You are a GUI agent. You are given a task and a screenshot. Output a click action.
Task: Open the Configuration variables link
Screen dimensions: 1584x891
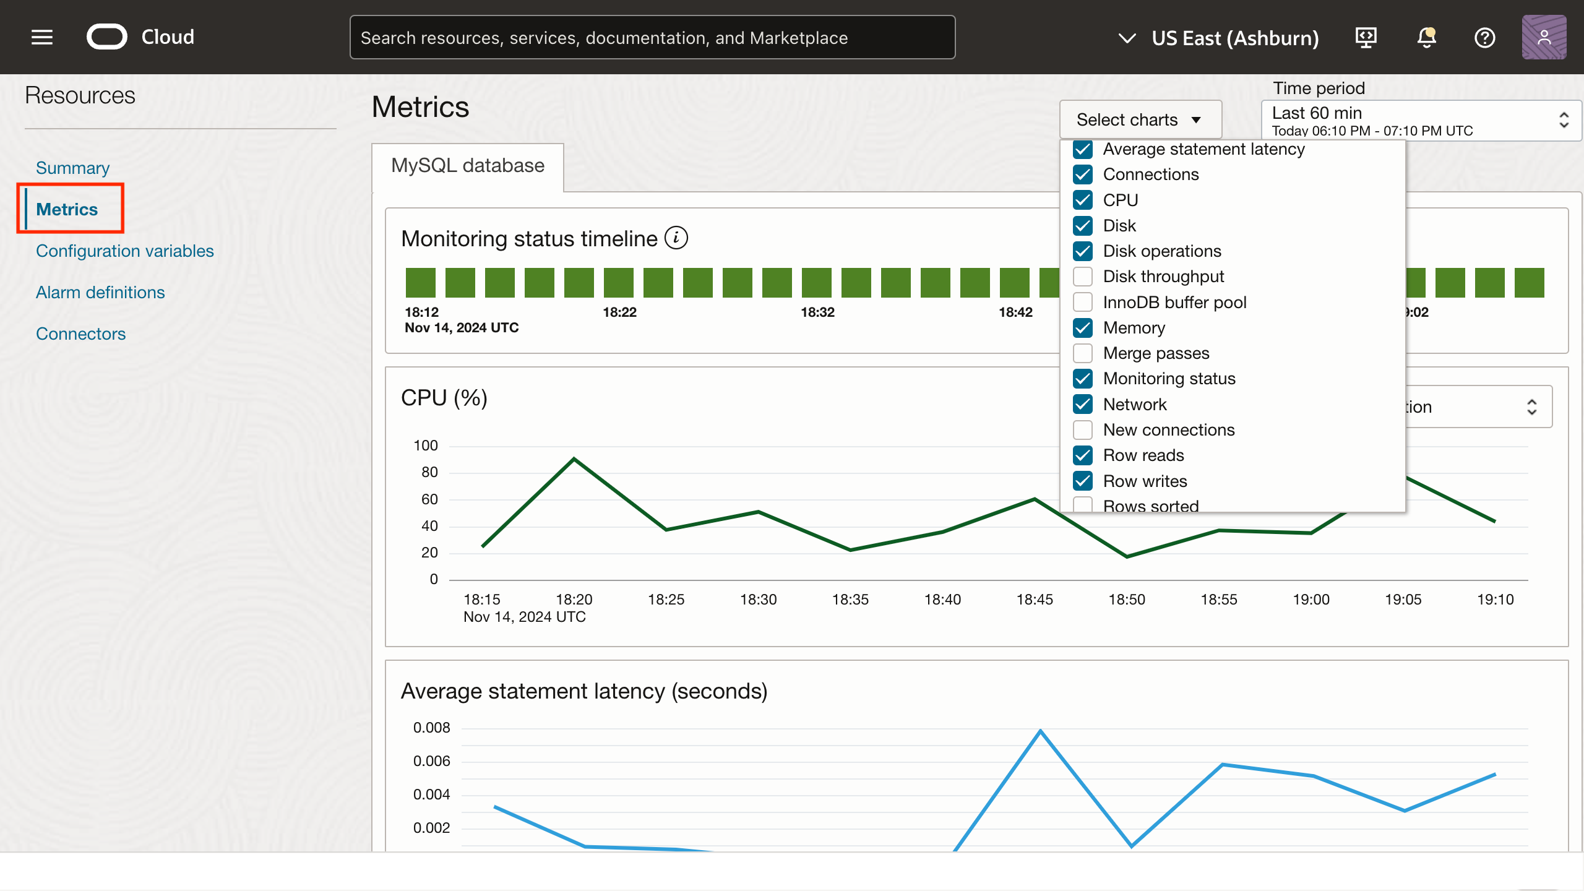tap(124, 251)
